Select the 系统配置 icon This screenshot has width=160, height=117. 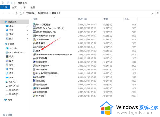(x=34, y=77)
